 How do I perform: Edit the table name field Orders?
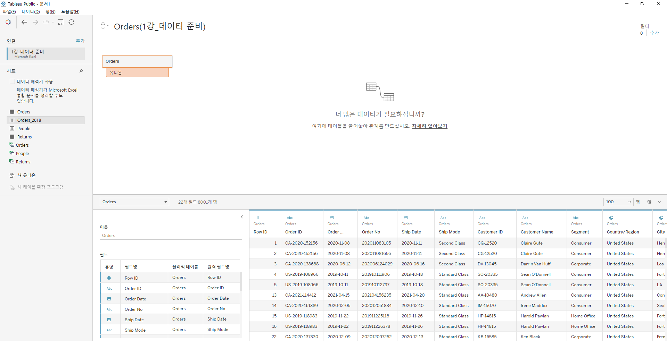click(171, 236)
